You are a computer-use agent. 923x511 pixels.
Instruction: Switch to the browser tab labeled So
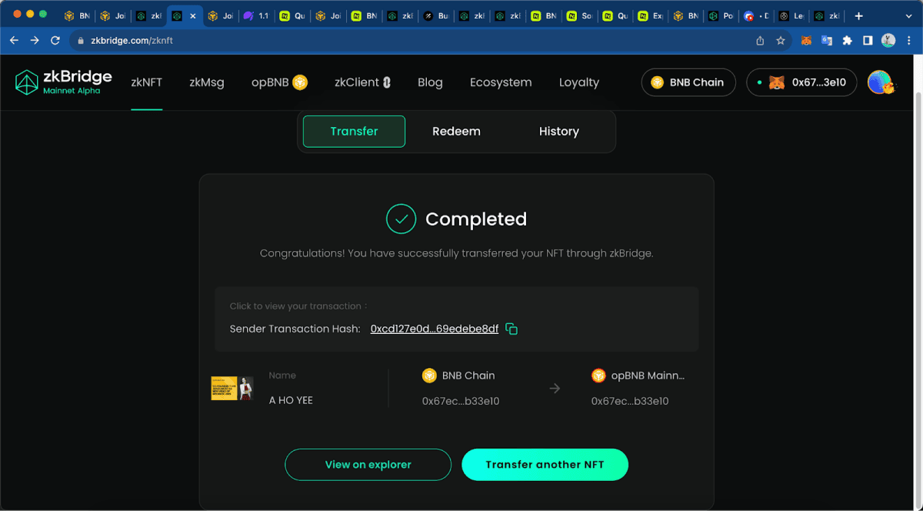pyautogui.click(x=579, y=15)
